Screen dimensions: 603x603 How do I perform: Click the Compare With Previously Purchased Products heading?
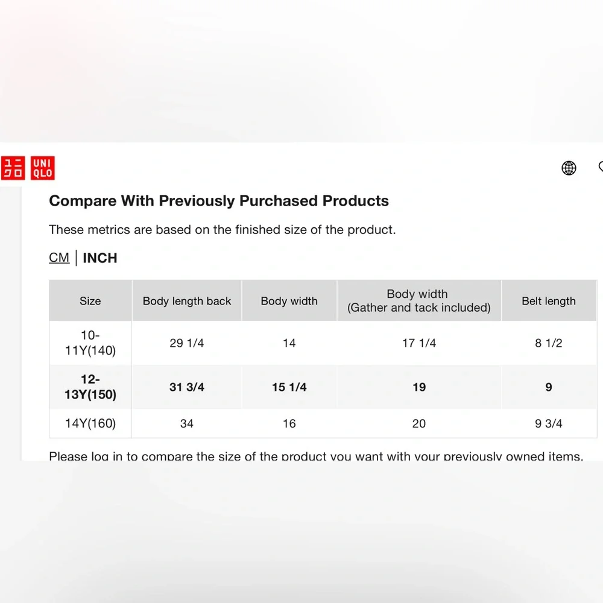(219, 201)
